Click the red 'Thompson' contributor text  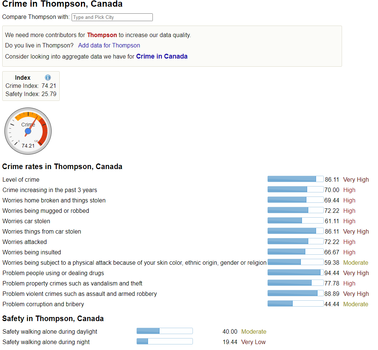(x=102, y=35)
